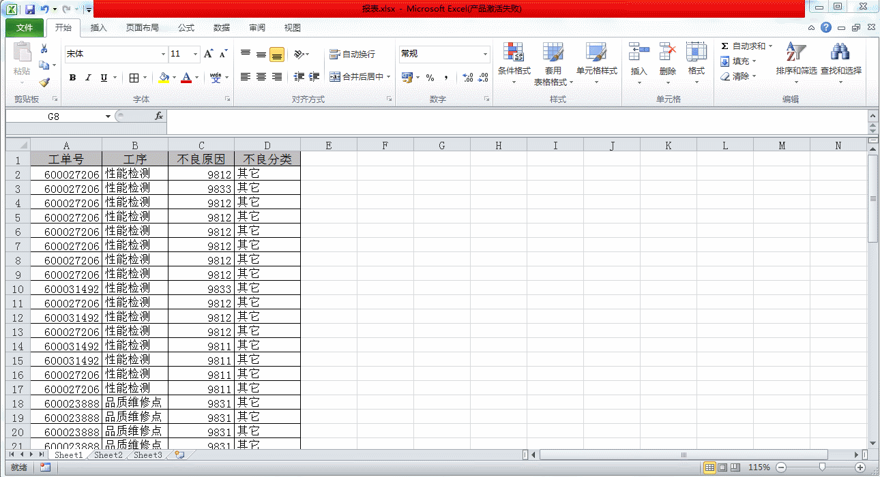
Task: Switch to Formulas (公式) tab
Action: (x=186, y=28)
